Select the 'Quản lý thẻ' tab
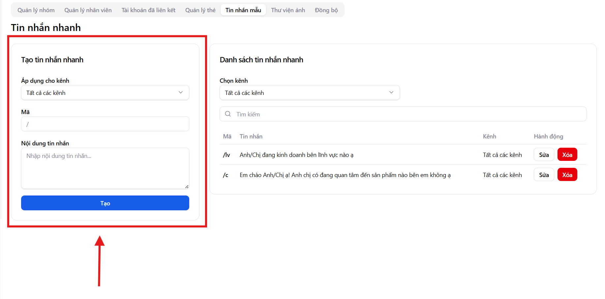Screen dimensions: 605x299 pos(200,10)
